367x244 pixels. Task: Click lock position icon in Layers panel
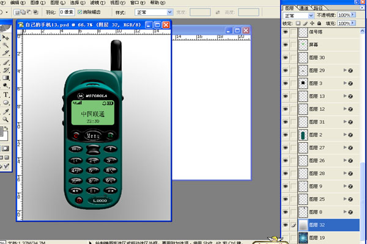312,23
